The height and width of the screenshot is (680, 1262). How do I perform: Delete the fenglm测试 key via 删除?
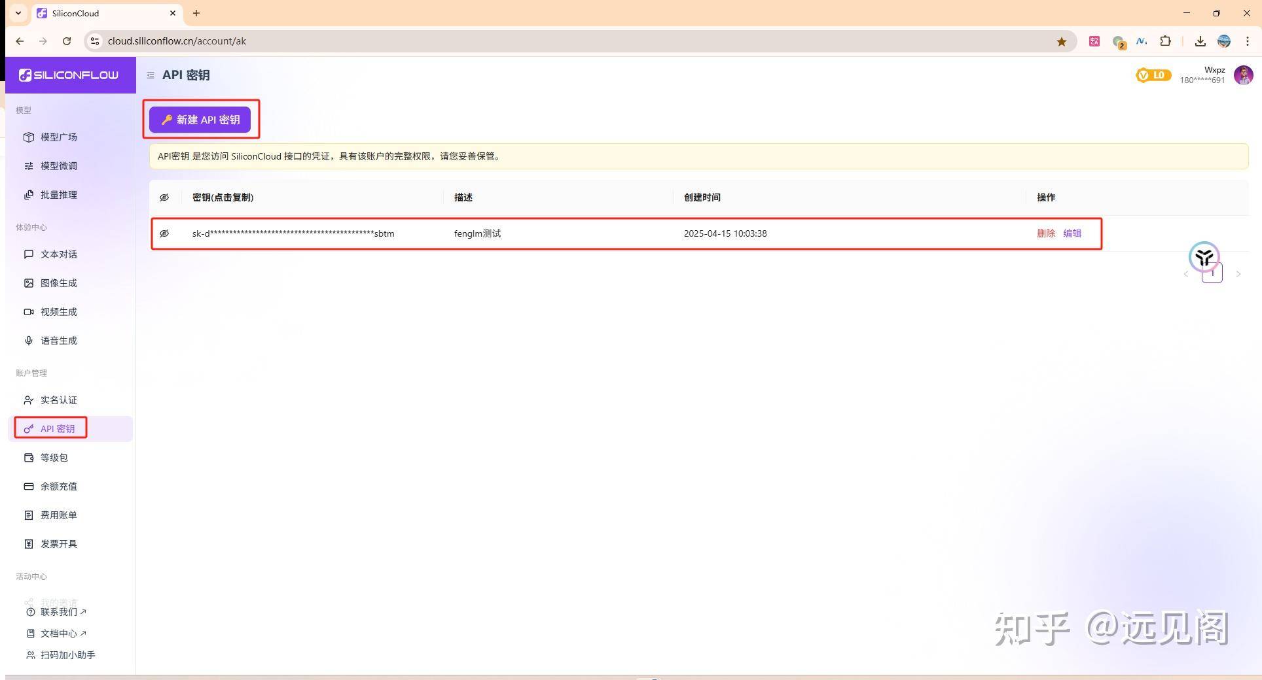tap(1046, 233)
